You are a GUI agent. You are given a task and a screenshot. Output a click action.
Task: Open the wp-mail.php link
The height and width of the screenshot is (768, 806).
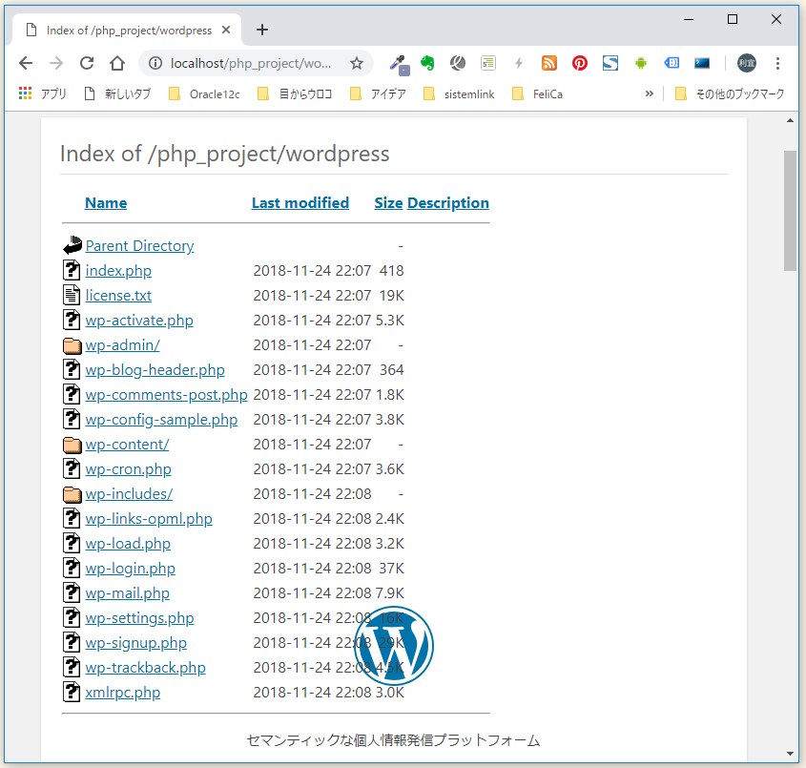coord(128,593)
